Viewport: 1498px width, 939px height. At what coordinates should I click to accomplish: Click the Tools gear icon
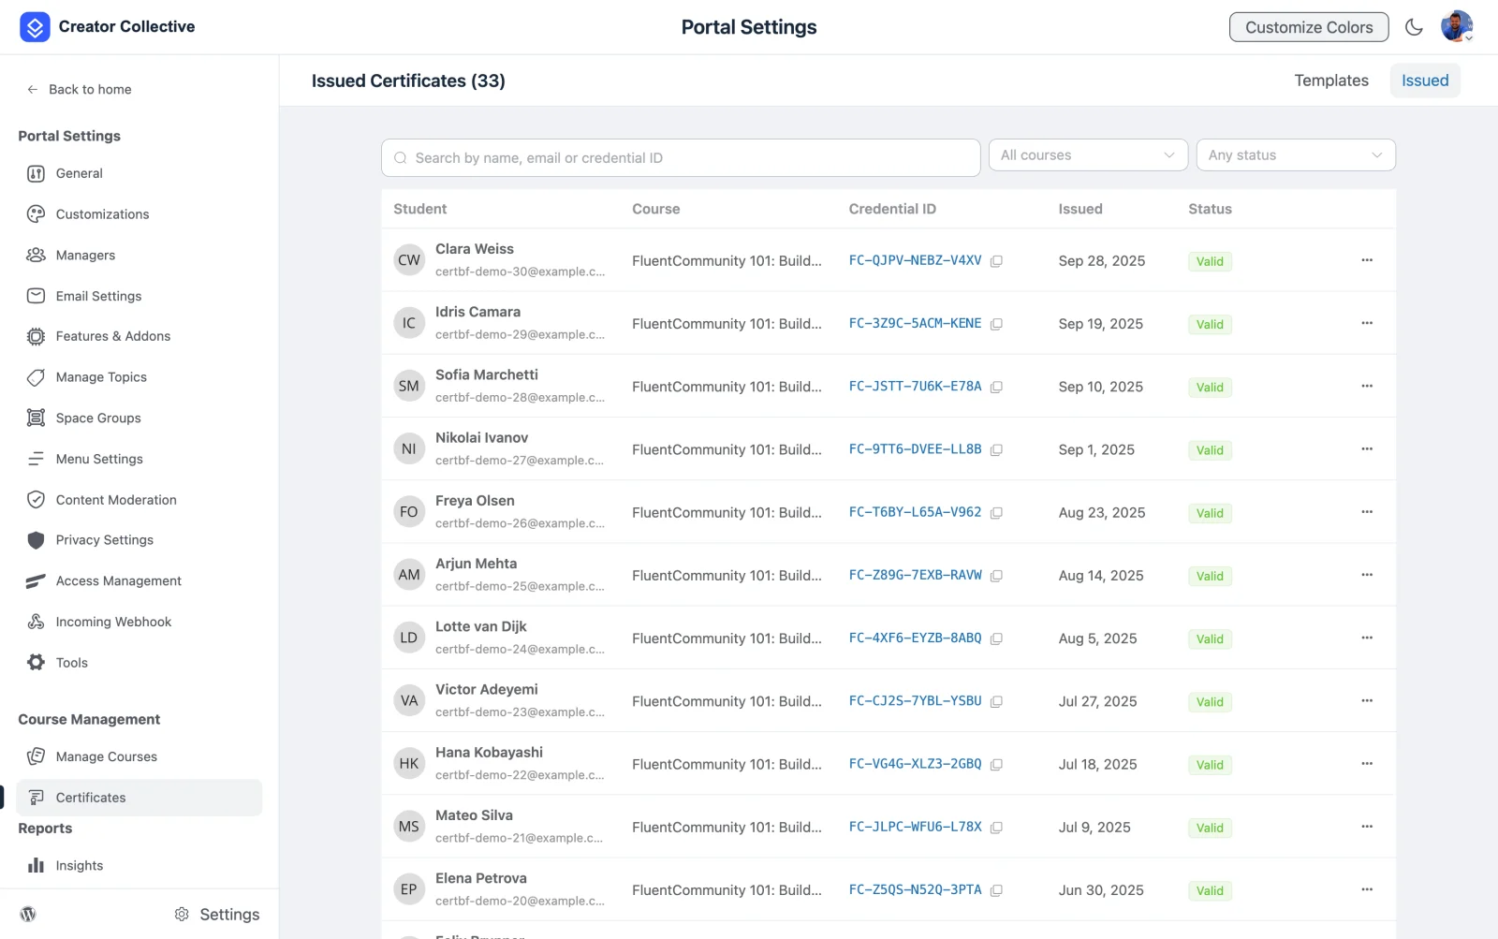click(x=36, y=662)
